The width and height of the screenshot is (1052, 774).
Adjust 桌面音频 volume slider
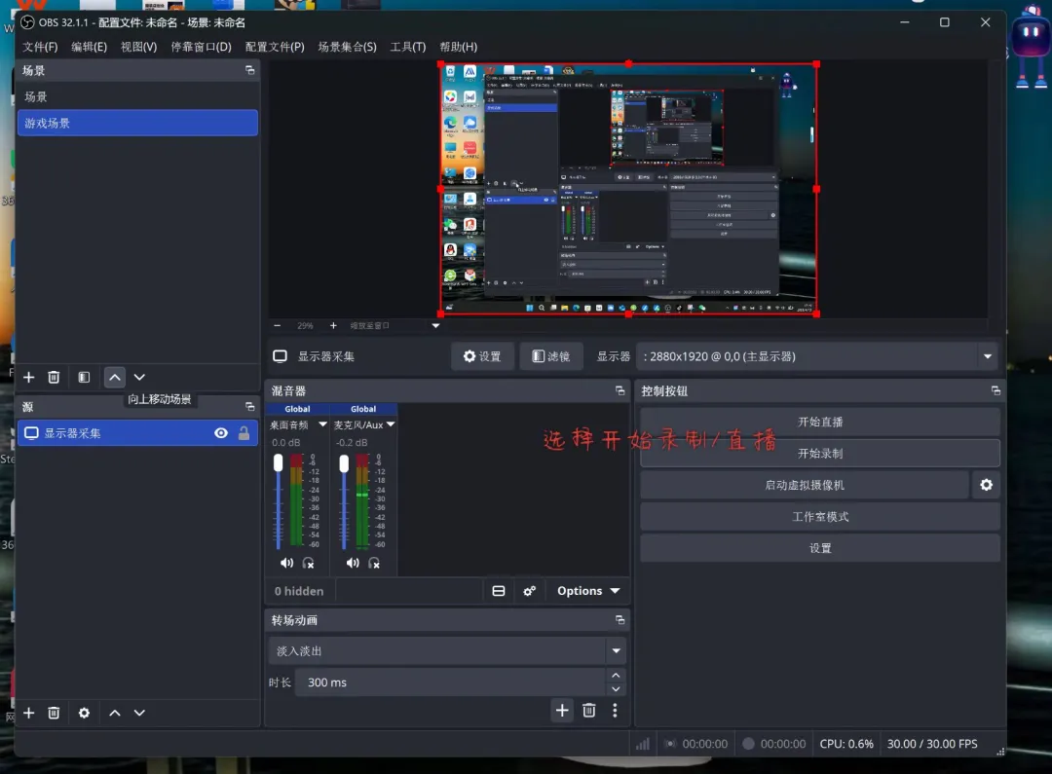pyautogui.click(x=279, y=501)
